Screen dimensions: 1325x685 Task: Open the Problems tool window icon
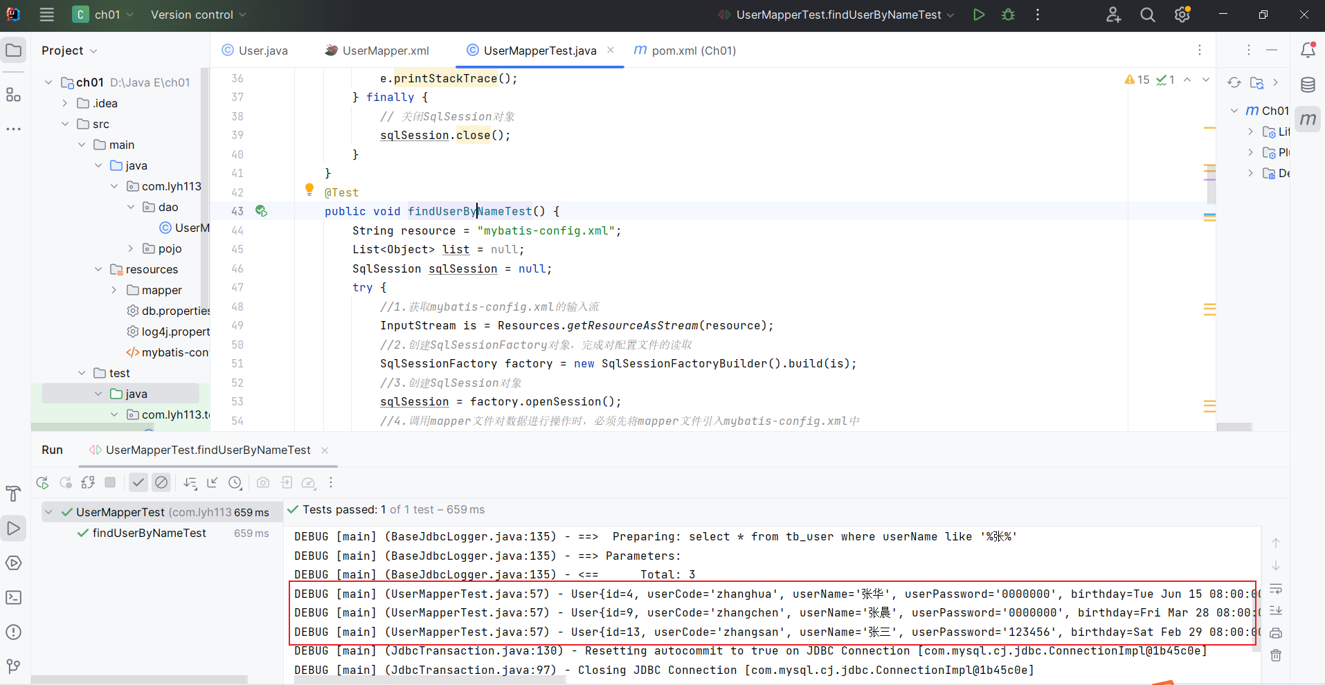click(x=13, y=632)
